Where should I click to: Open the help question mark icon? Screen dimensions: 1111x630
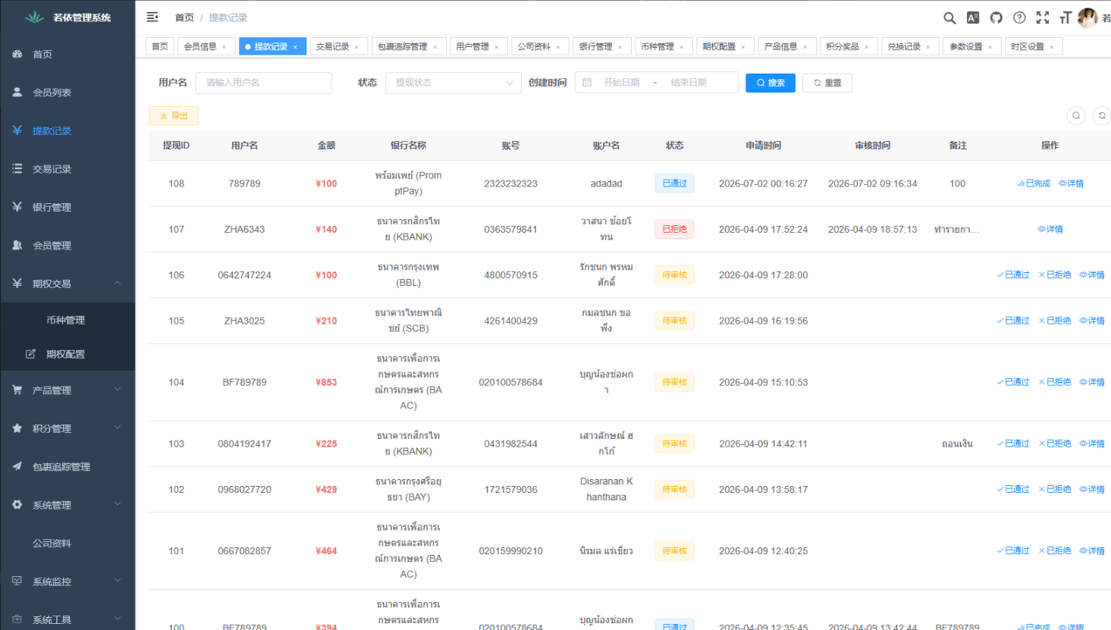point(1019,17)
